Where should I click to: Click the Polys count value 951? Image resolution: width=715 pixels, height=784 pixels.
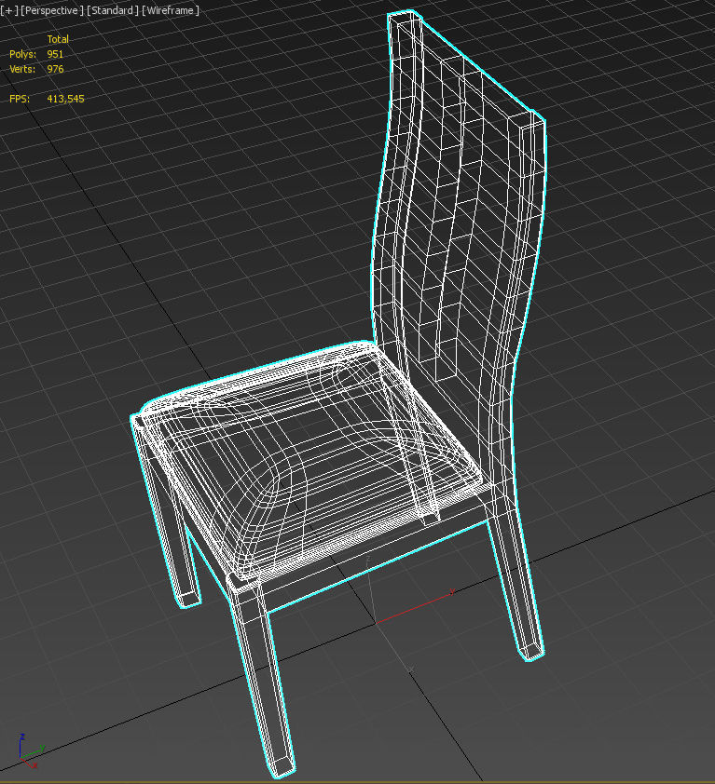pyautogui.click(x=55, y=54)
